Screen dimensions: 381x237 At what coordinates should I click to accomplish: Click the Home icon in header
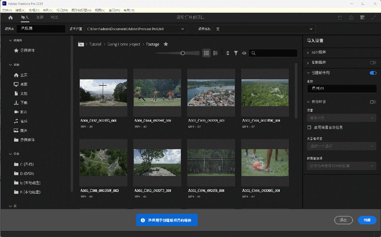click(10, 18)
